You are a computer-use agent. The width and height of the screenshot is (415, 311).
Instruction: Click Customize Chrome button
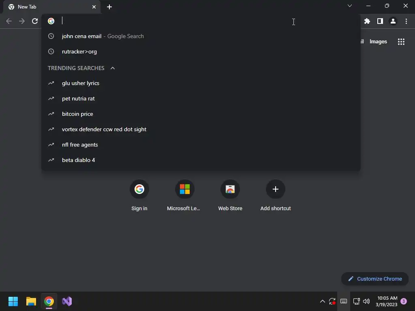[375, 279]
